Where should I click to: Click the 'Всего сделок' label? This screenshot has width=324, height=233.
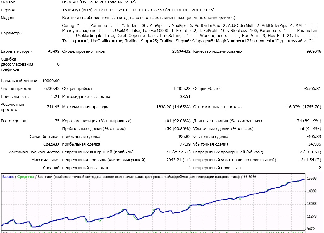point(14,121)
